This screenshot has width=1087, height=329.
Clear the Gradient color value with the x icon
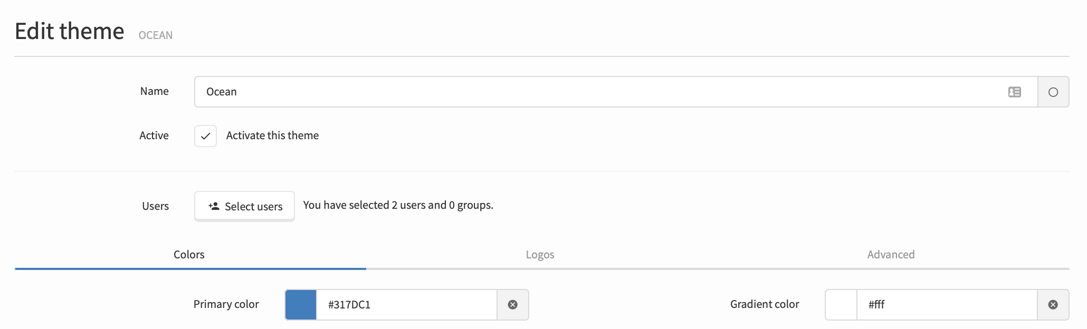click(1053, 305)
